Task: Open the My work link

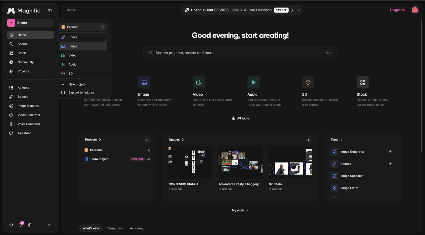Action: (240, 210)
